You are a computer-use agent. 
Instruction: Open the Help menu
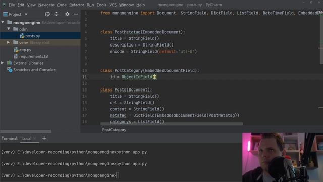[140, 5]
